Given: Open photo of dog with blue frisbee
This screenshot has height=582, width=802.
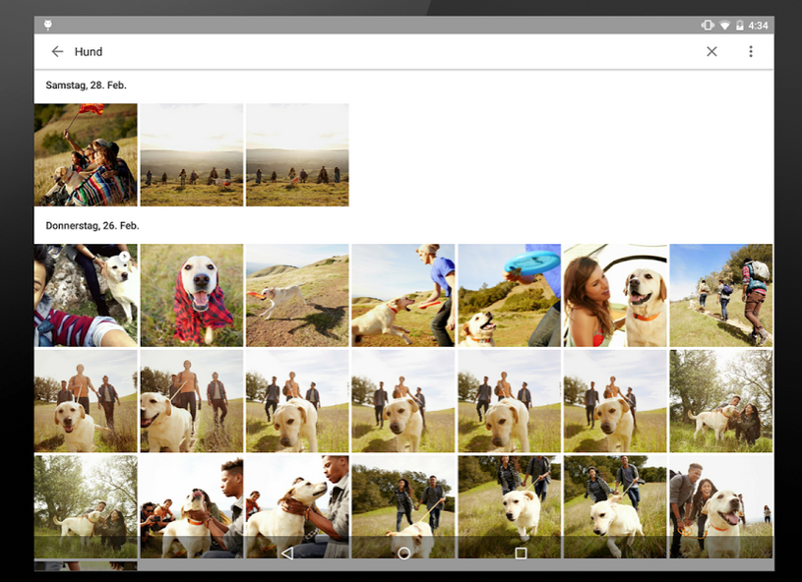Looking at the screenshot, I should [x=509, y=295].
